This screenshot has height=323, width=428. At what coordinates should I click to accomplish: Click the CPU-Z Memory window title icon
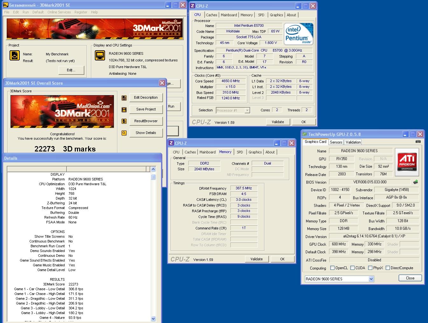pos(171,143)
